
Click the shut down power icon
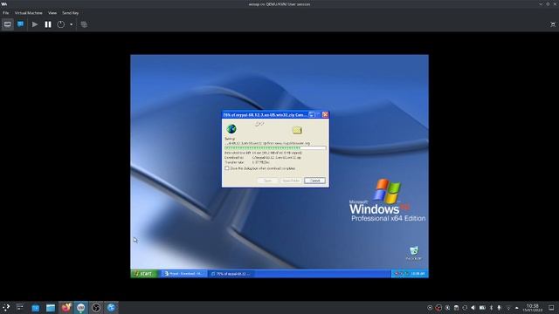click(61, 24)
